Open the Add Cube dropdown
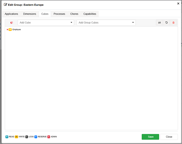 tap(46, 23)
